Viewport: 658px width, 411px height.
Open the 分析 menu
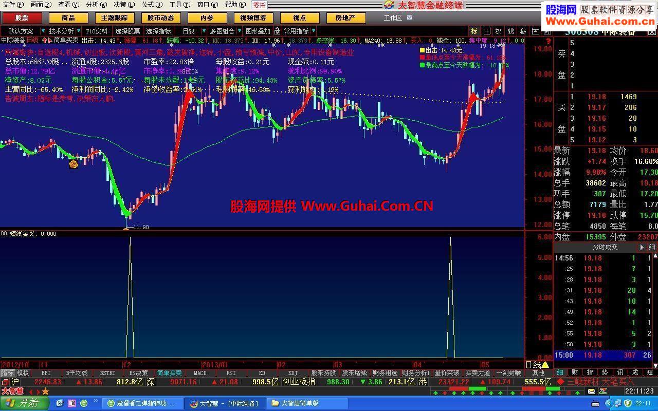(96, 5)
